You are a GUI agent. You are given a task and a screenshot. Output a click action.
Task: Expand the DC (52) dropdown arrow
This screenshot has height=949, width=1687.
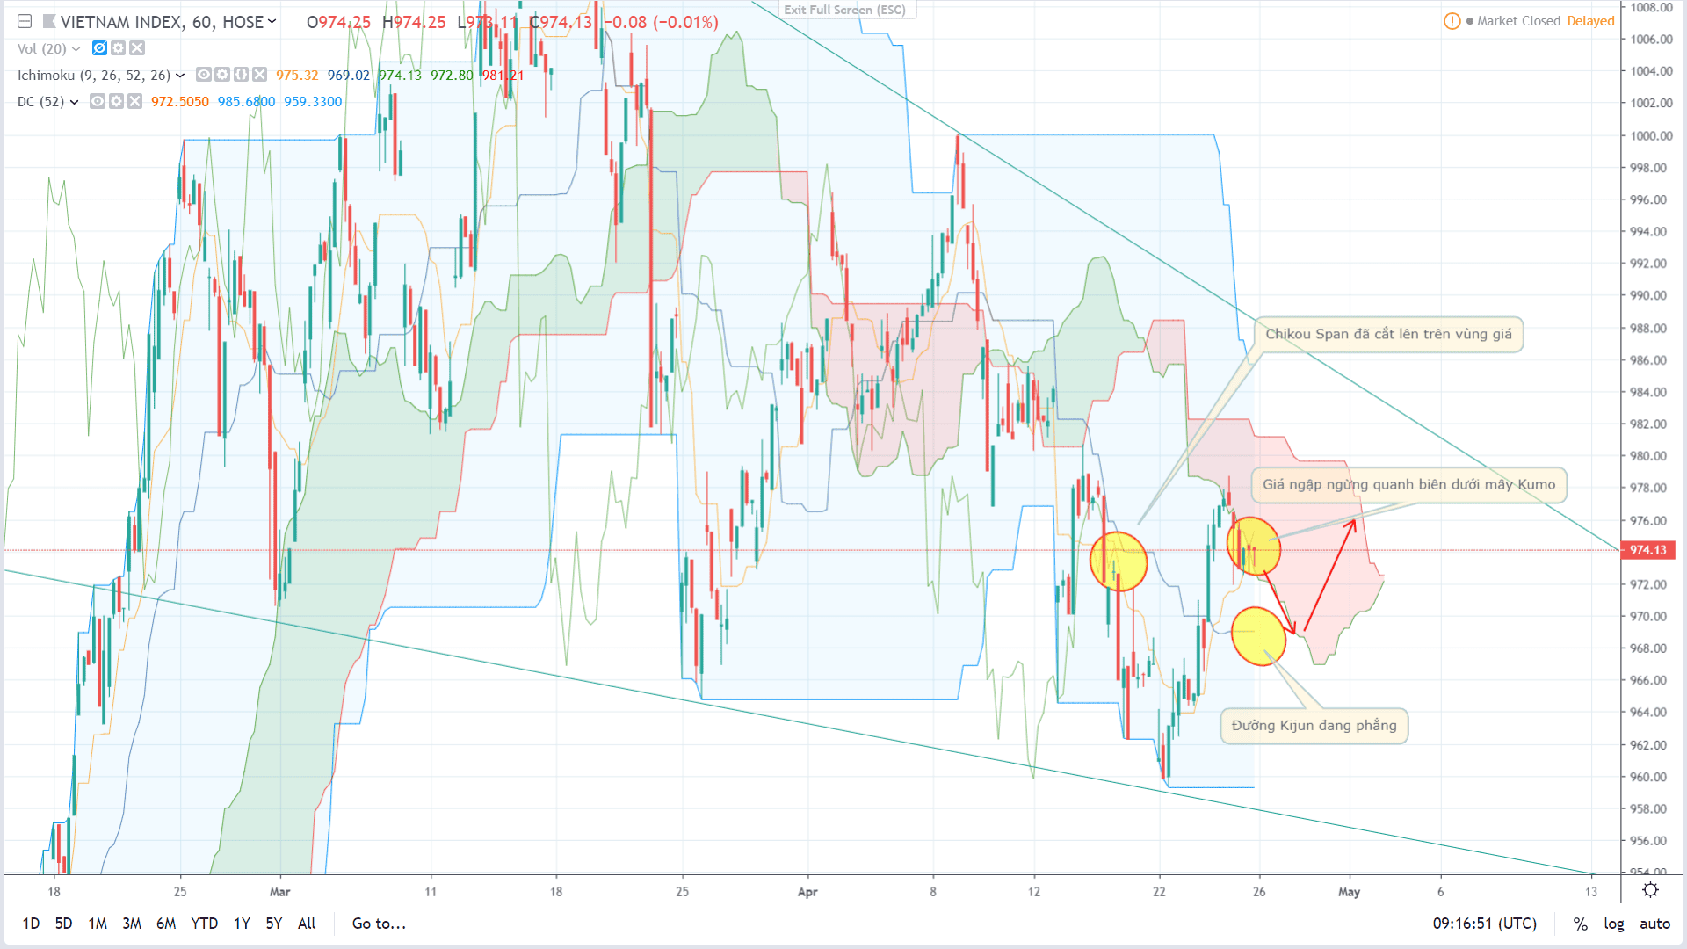[x=75, y=102]
